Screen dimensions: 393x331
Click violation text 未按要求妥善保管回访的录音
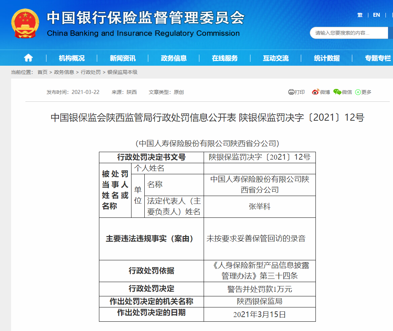(256, 239)
